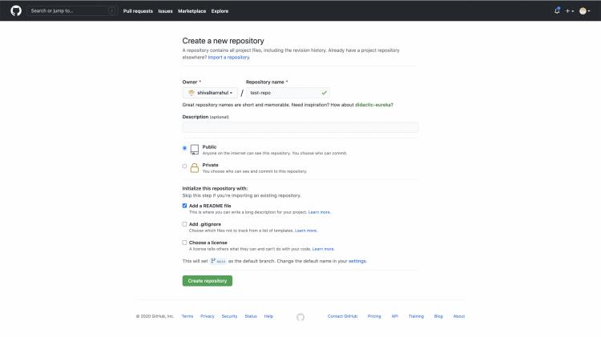Open Marketplace from the top navigation
The image size is (601, 337).
(x=192, y=11)
